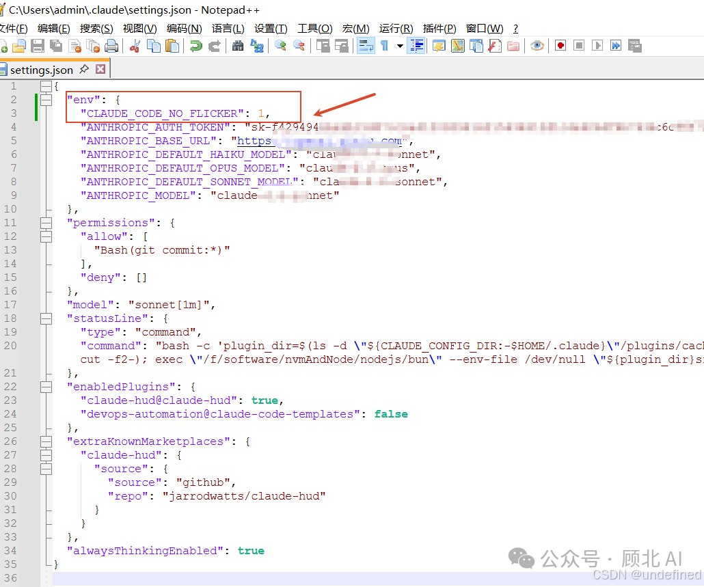Toggle synchronize vertical scrolling button

(x=323, y=46)
